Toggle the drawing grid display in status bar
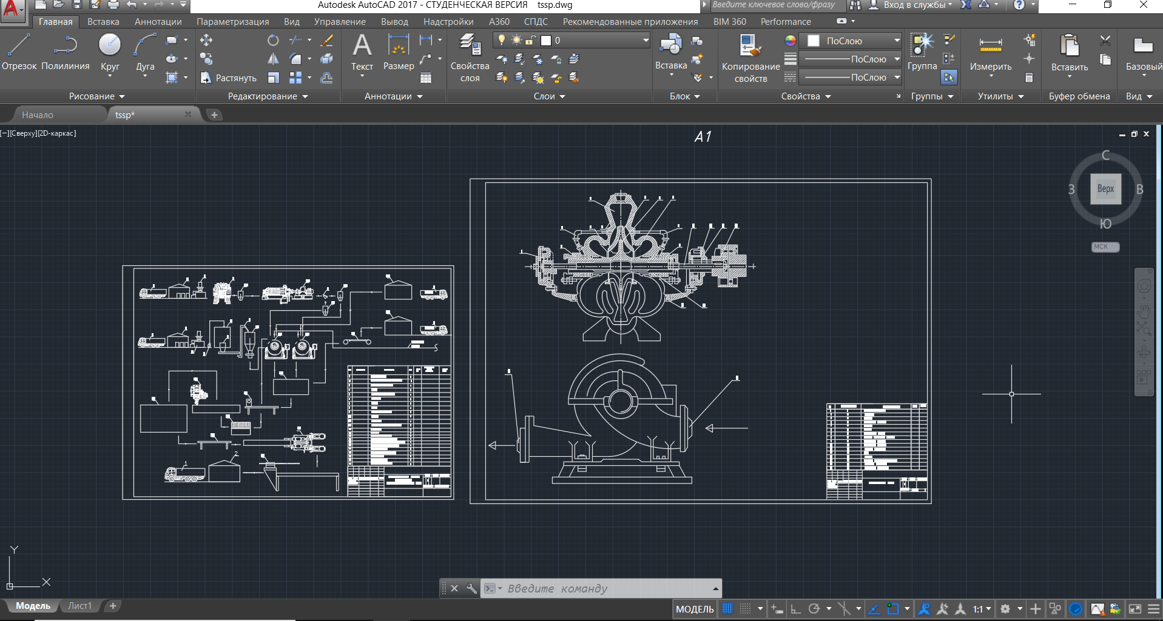The image size is (1163, 621). coord(727,609)
